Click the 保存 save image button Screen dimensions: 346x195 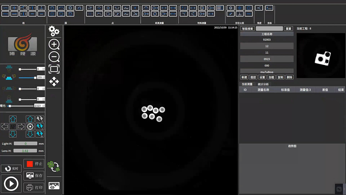pos(34,175)
